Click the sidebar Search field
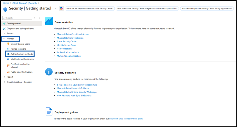Image resolution: width=237 pixels, height=127 pixels. [x=17, y=18]
